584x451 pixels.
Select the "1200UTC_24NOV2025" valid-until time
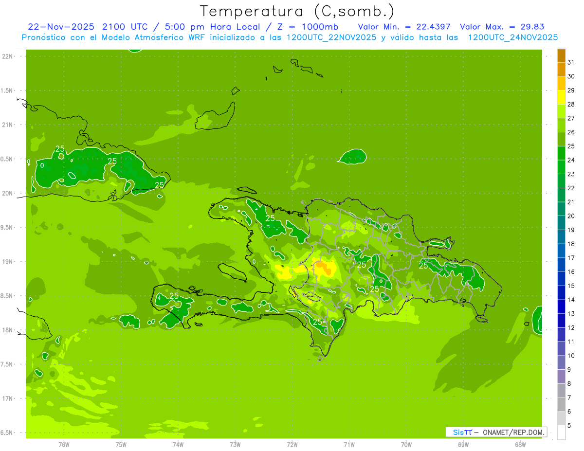click(x=512, y=37)
